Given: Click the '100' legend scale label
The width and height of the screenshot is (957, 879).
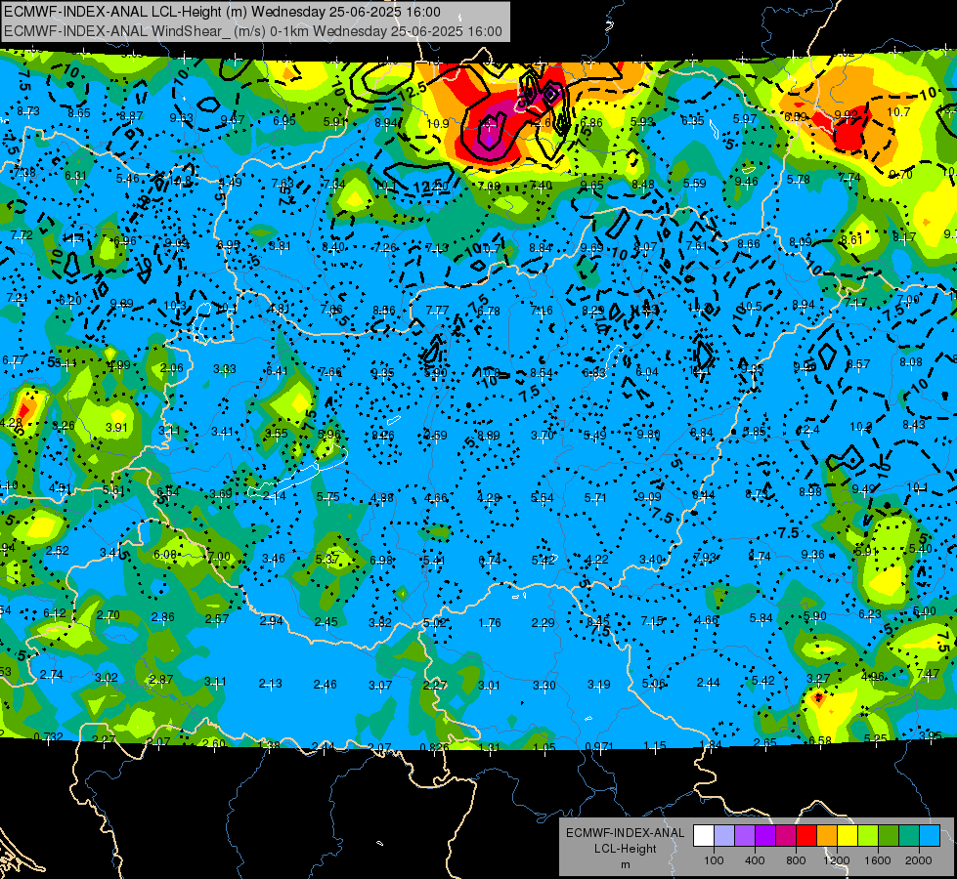Looking at the screenshot, I should pos(714,860).
